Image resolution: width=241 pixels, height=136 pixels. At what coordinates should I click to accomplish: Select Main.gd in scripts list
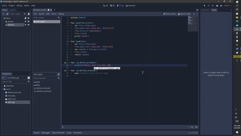click(47, 22)
